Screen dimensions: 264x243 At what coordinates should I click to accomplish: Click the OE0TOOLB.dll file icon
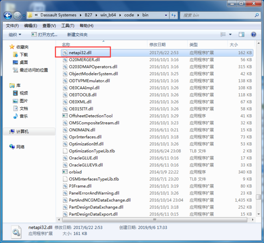click(65, 95)
